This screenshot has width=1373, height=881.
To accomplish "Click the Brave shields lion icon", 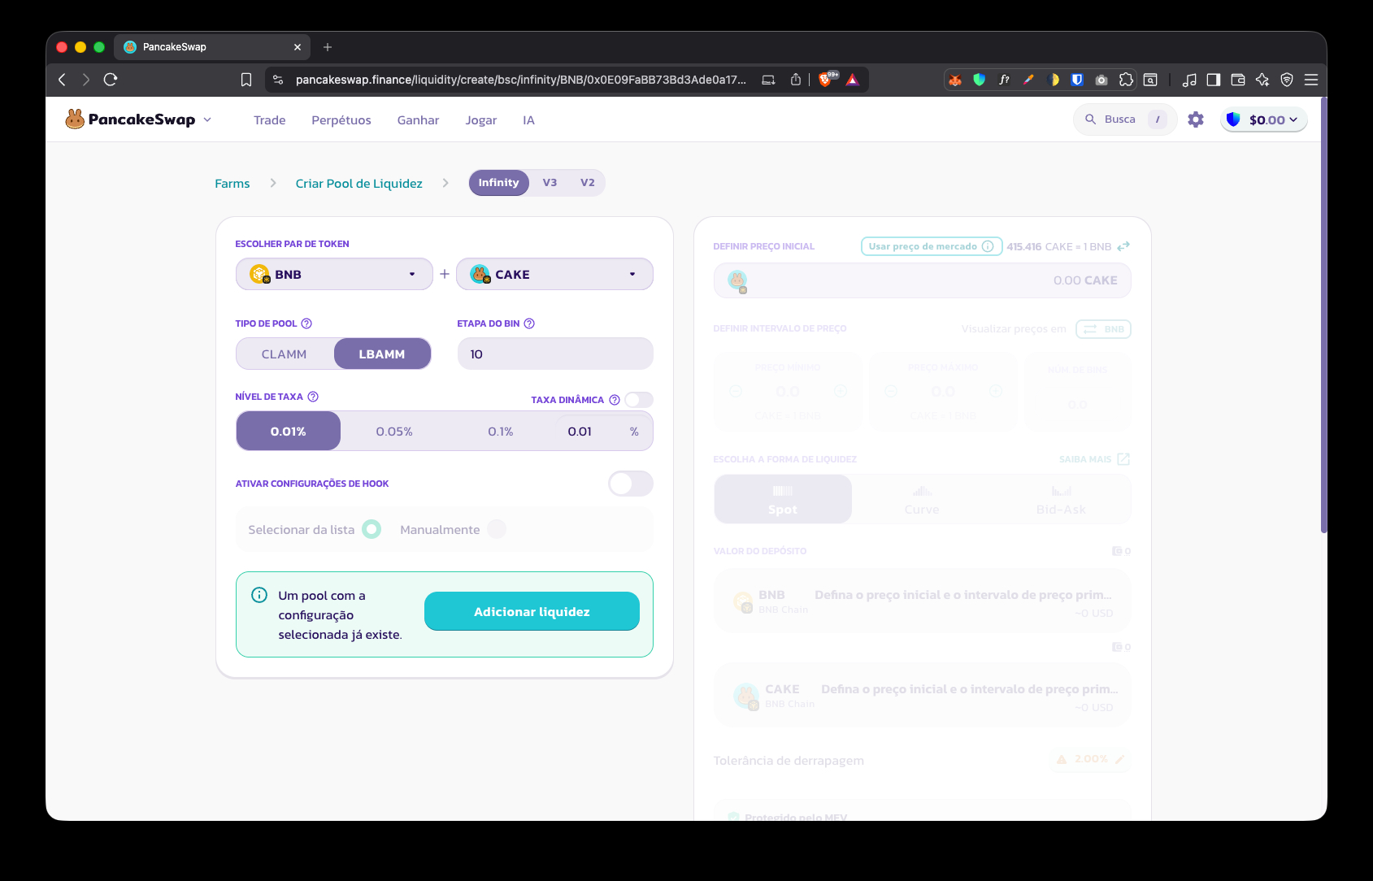I will point(827,79).
